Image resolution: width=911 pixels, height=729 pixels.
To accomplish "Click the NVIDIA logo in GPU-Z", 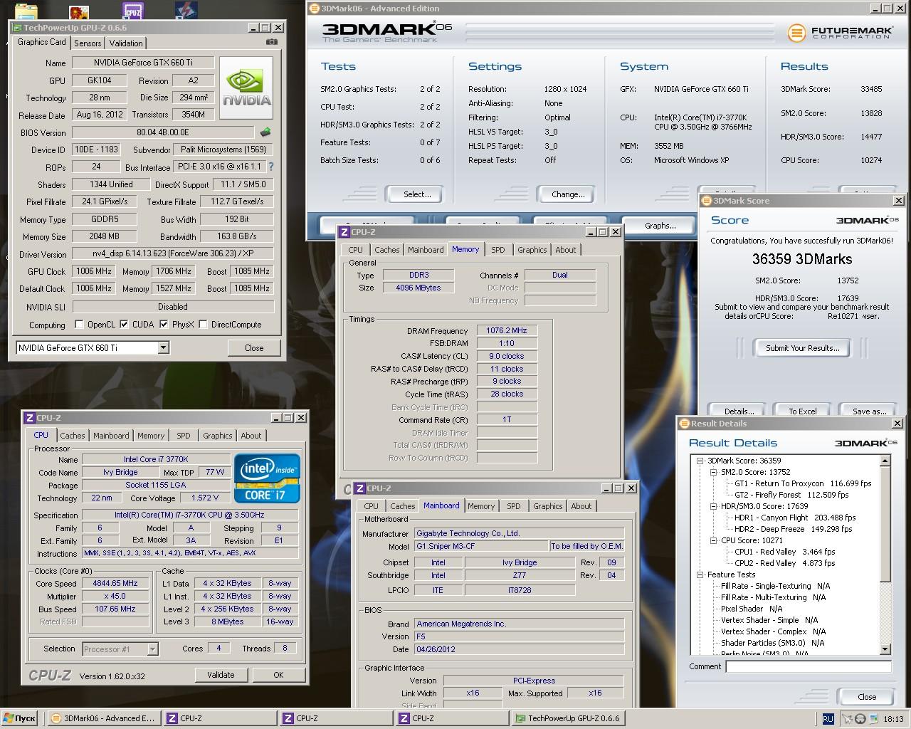I will [246, 88].
